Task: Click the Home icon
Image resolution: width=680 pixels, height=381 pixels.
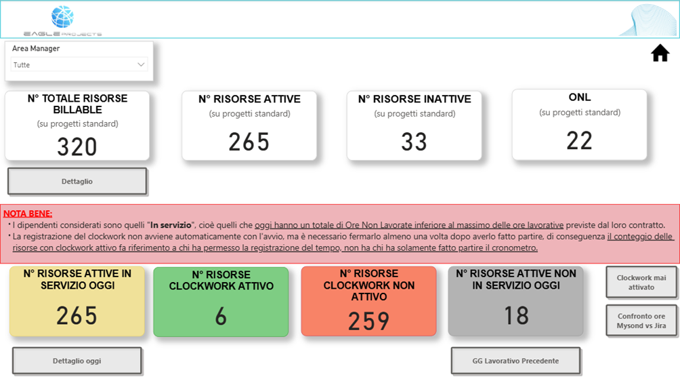Action: (660, 54)
